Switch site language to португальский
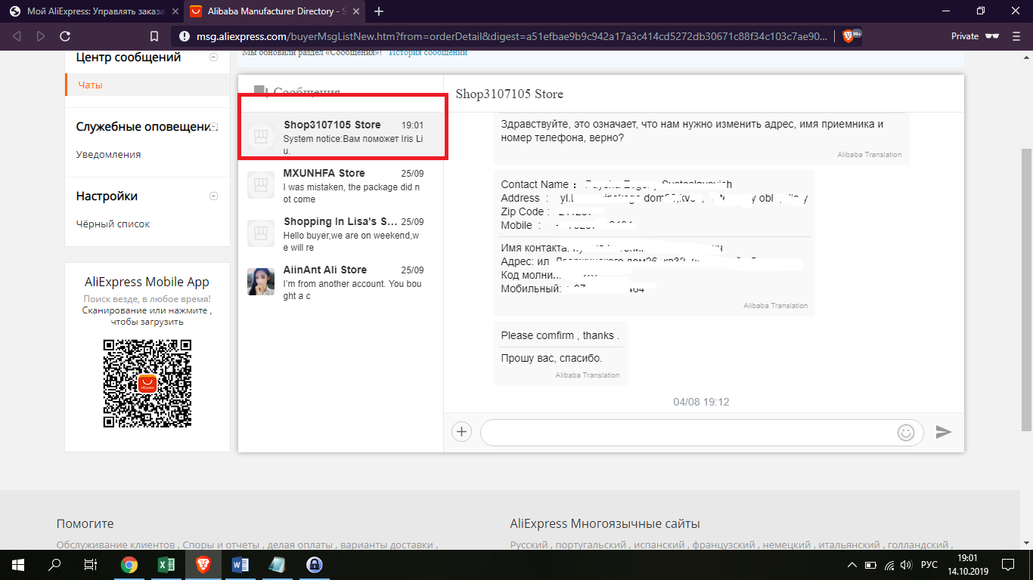Image resolution: width=1033 pixels, height=580 pixels. pos(591,545)
